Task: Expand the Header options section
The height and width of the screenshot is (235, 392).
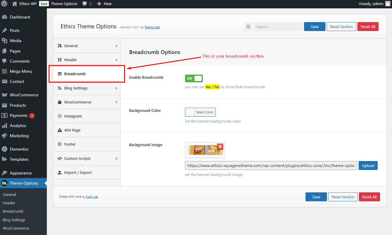Action: (x=87, y=60)
